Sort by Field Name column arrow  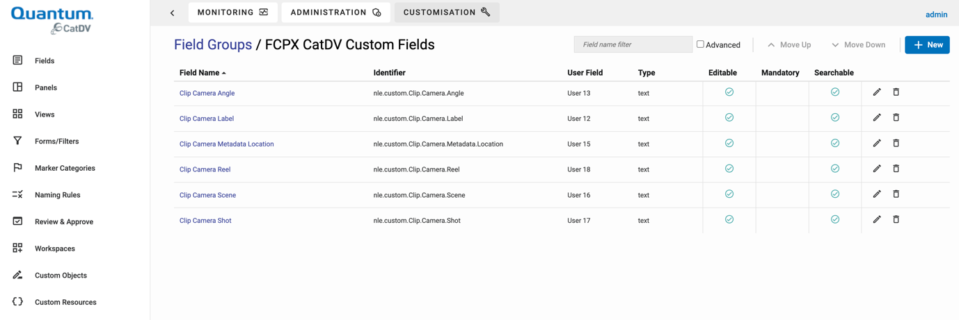click(223, 73)
